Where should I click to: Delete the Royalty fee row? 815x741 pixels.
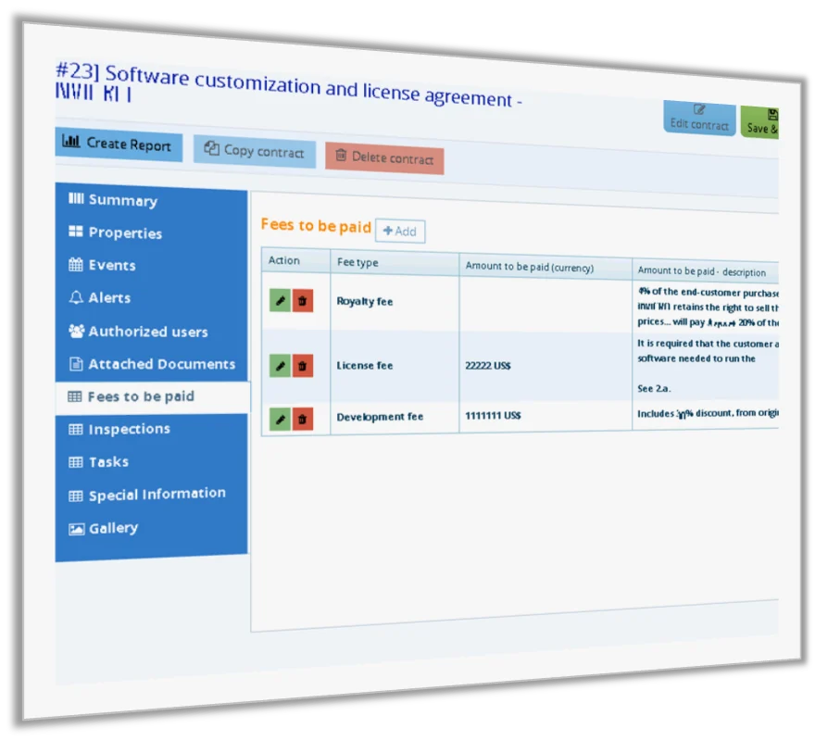(303, 300)
